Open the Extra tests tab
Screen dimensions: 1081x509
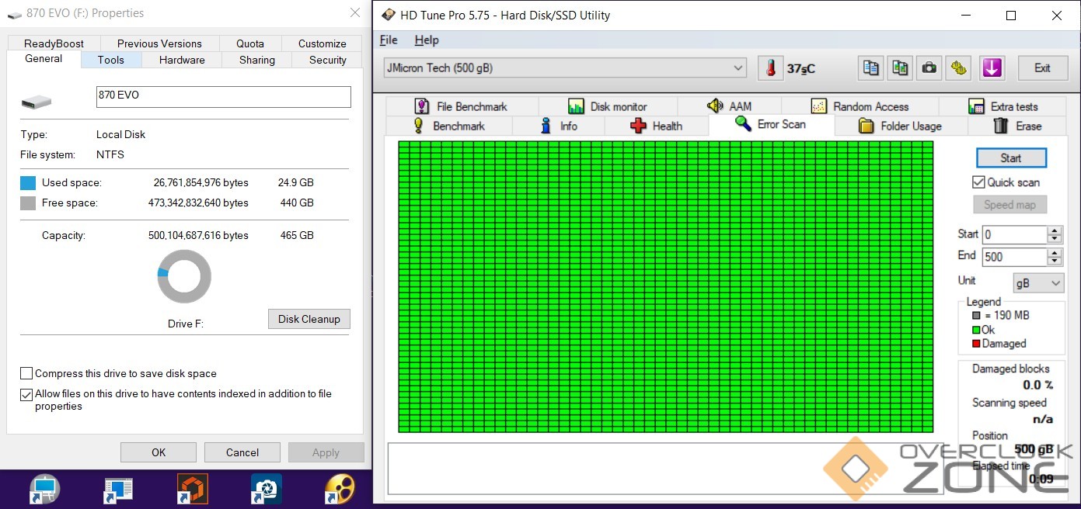click(1003, 106)
